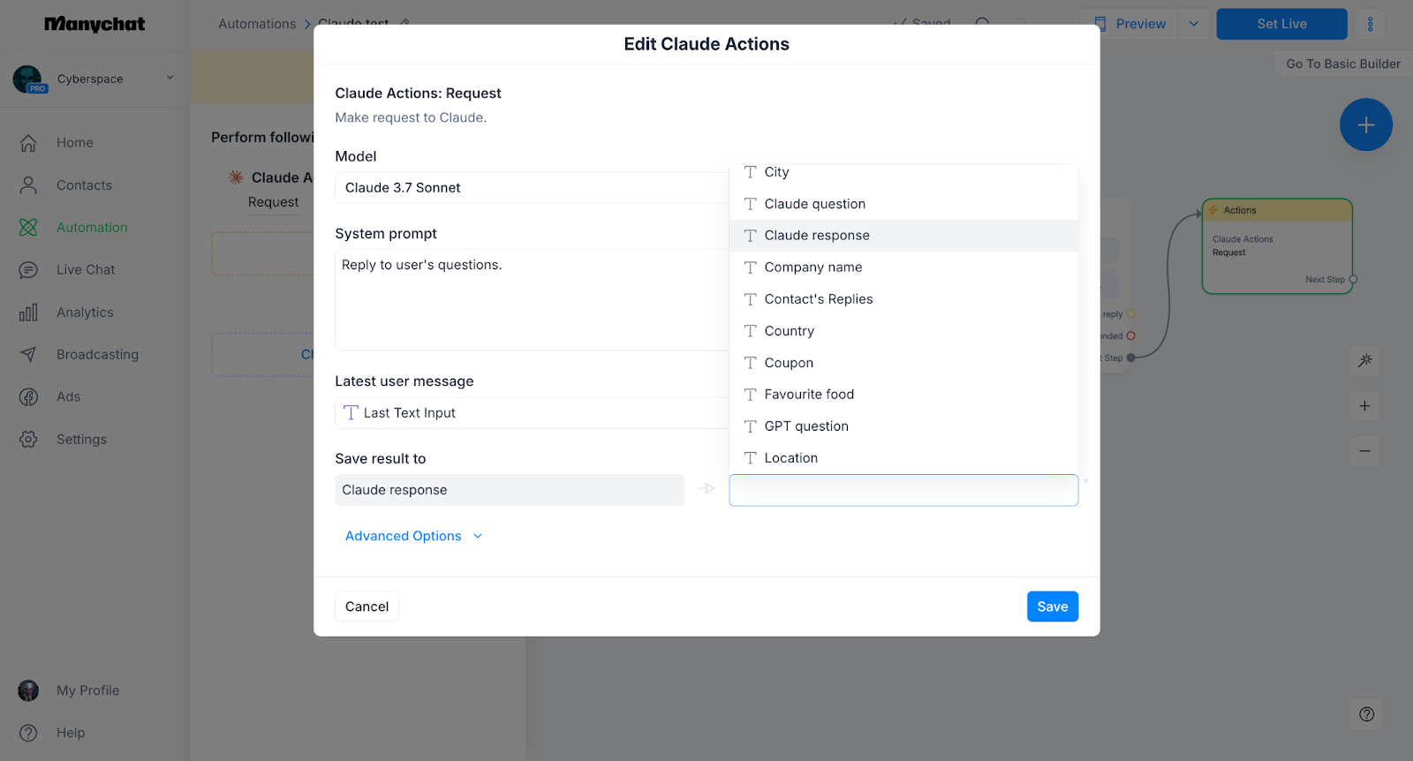Click the Home icon in sidebar
Image resolution: width=1413 pixels, height=761 pixels.
(28, 143)
